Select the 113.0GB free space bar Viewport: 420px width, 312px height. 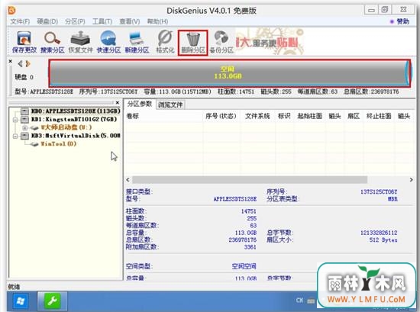229,72
